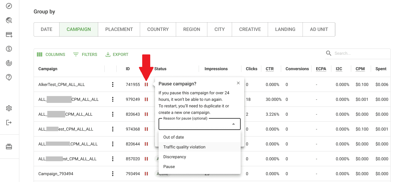The width and height of the screenshot is (404, 182).
Task: Select the tracking target icon in sidebar
Action: coord(9,63)
